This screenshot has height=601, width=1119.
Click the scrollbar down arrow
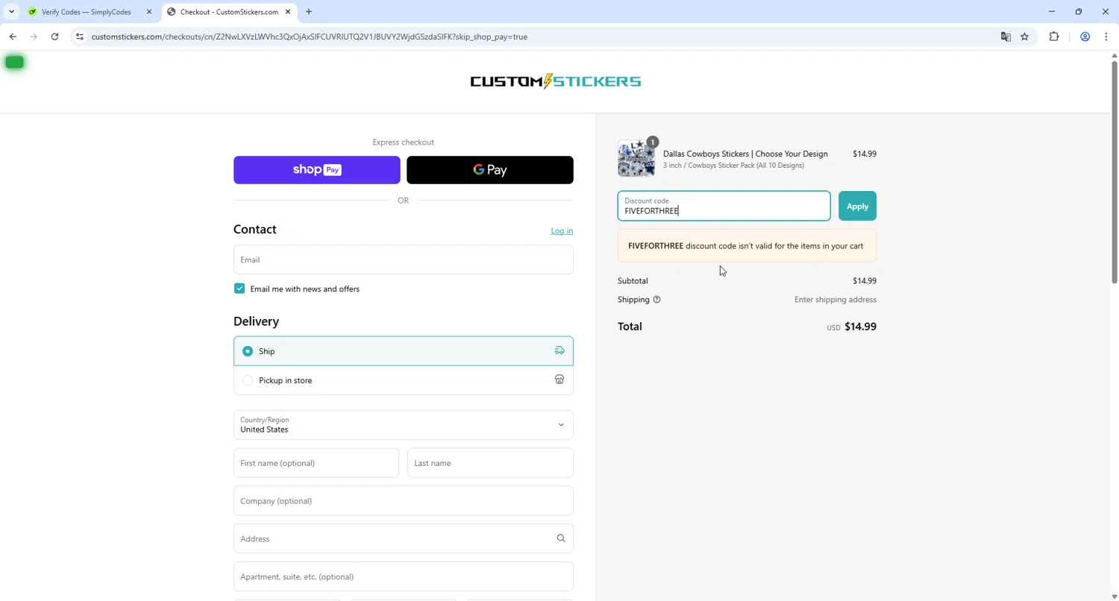click(1115, 597)
